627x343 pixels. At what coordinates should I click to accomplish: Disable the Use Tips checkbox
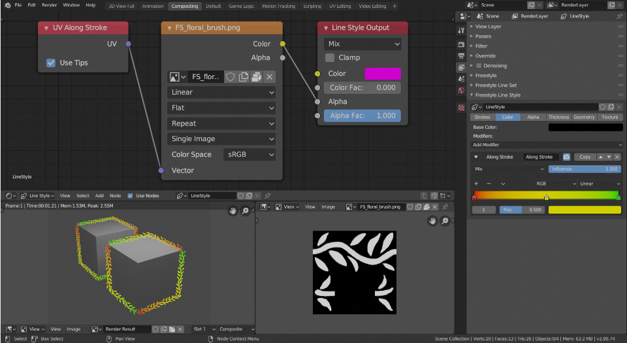click(x=51, y=63)
